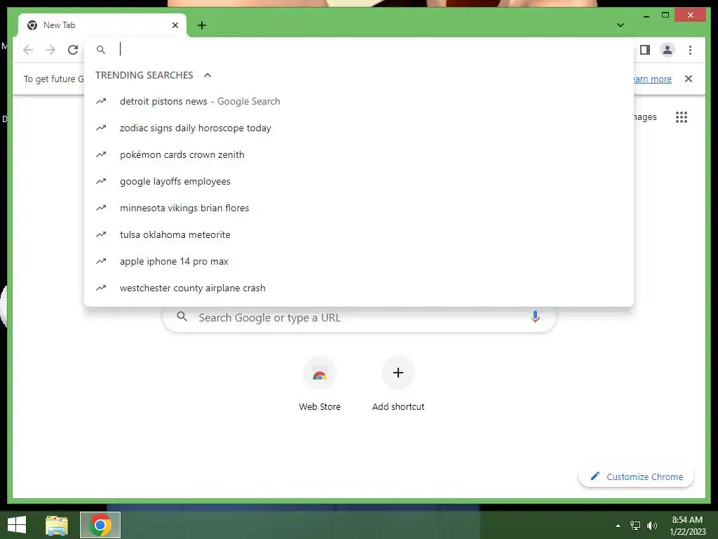Click the Images link

click(x=645, y=117)
